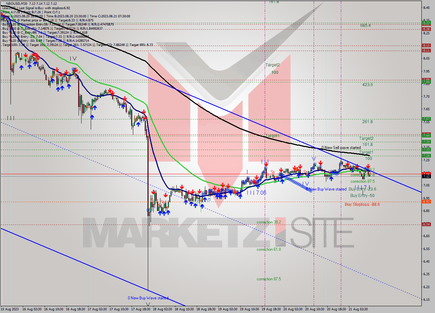Viewport: 435px width, 313px height.
Task: Click the 6.25 price axis value
Action: pos(427,287)
